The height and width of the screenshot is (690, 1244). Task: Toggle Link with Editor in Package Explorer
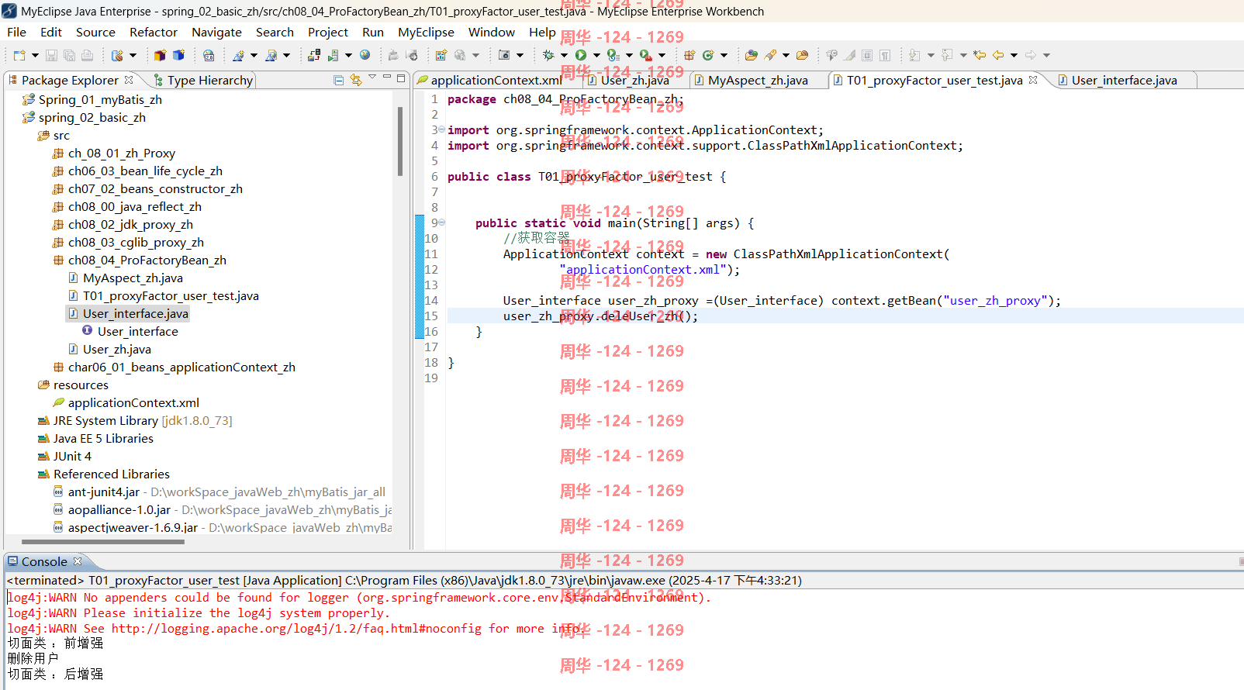pyautogui.click(x=356, y=80)
